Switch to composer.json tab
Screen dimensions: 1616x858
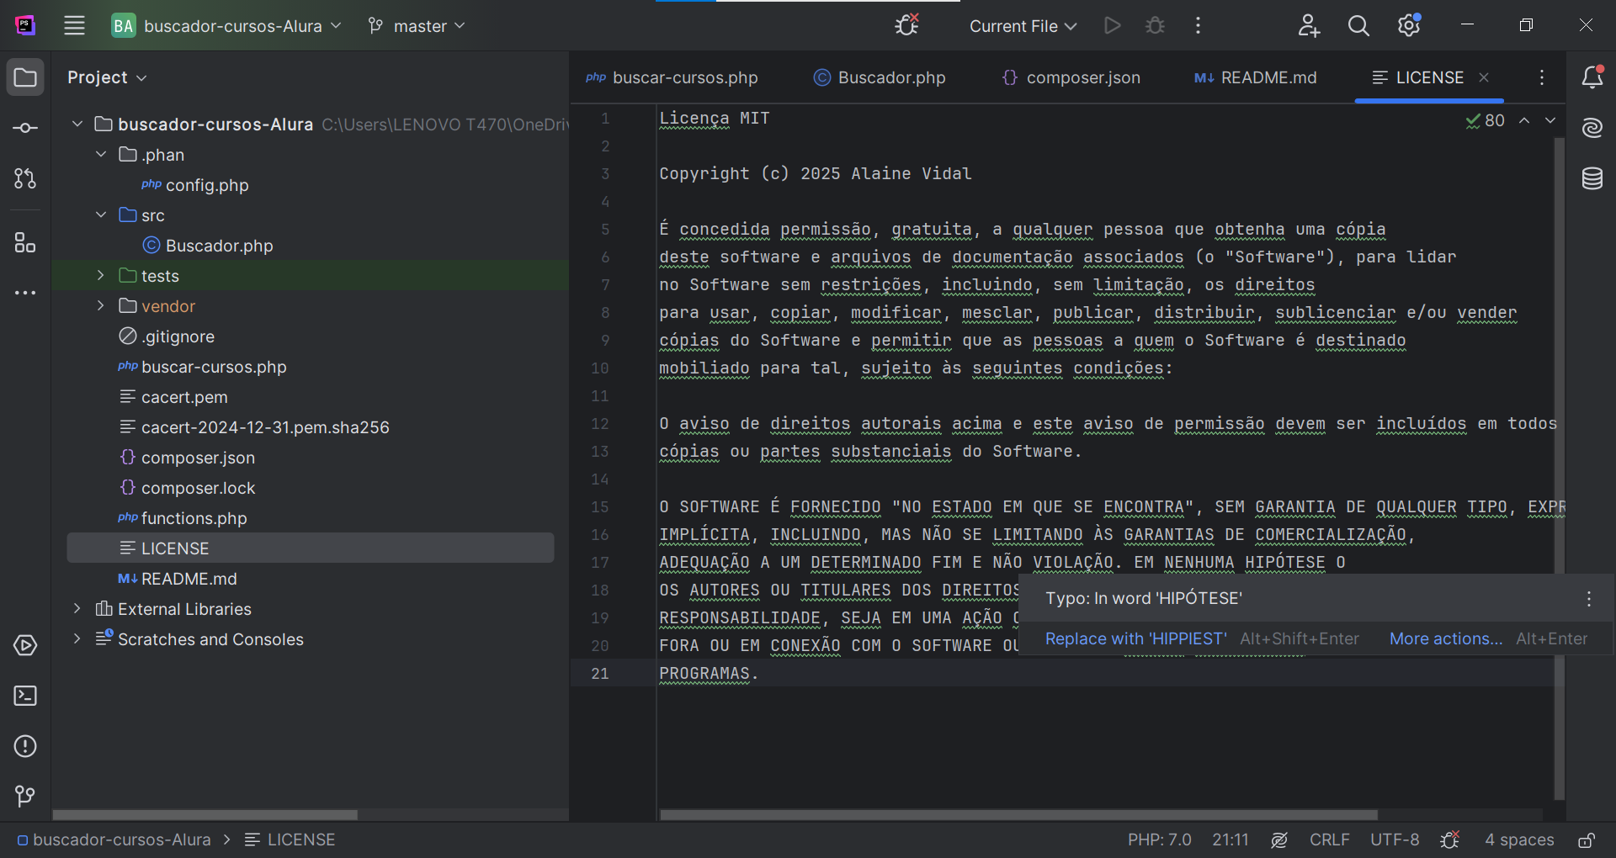(x=1071, y=77)
